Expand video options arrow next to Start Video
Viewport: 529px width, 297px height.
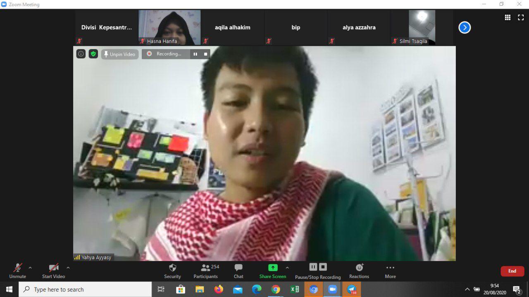coord(68,268)
